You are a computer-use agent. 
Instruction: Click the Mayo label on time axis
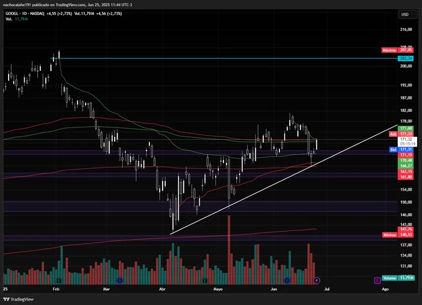218,289
